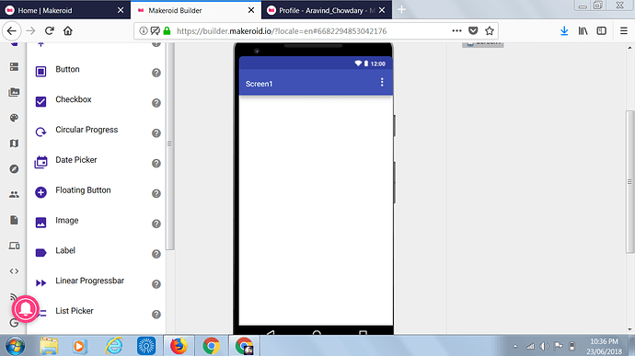Image resolution: width=635 pixels, height=356 pixels.
Task: Select the Floating Button component icon
Action: (40, 192)
